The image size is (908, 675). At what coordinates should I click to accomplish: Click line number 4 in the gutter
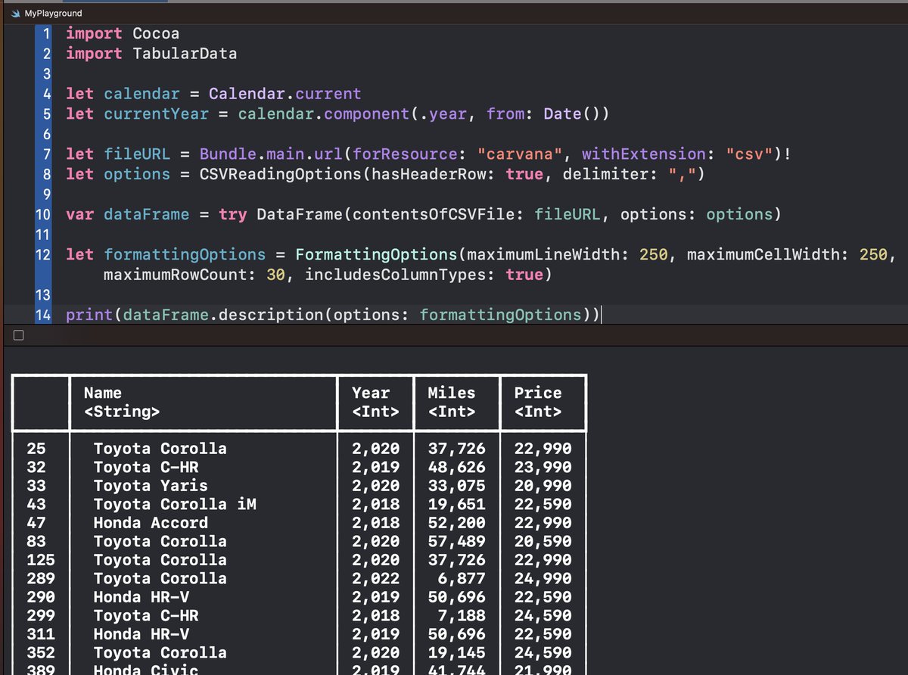47,94
